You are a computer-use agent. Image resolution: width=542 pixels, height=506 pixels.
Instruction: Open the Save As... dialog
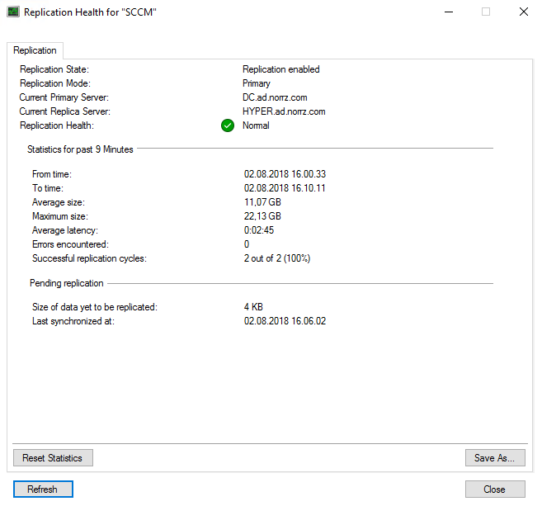click(495, 457)
